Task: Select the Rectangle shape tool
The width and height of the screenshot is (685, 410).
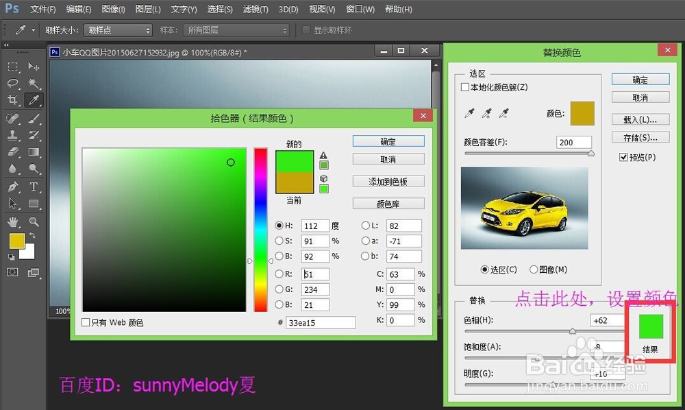Action: 34,203
